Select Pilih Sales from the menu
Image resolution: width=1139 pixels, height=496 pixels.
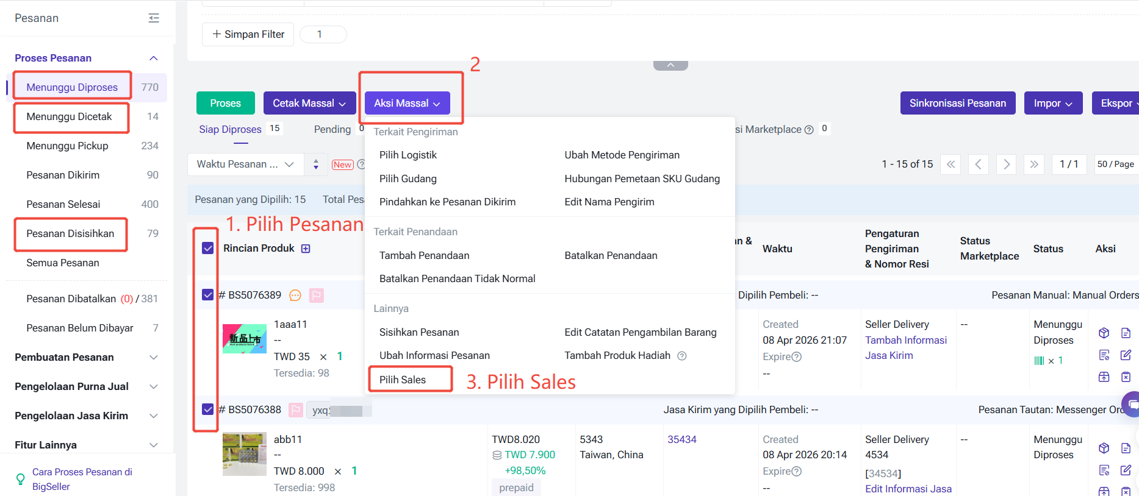click(403, 380)
